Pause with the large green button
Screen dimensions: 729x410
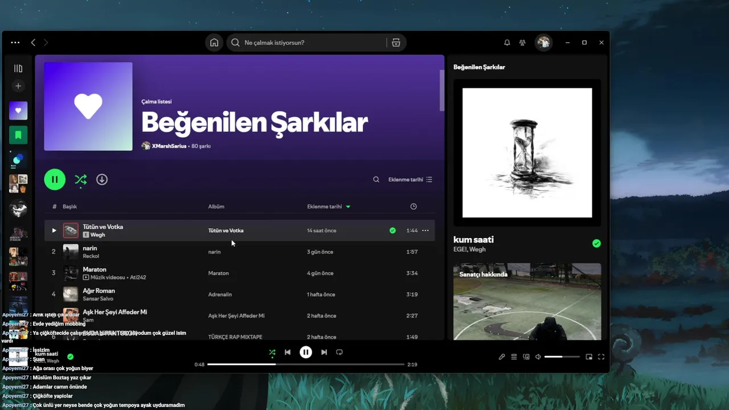click(x=55, y=179)
